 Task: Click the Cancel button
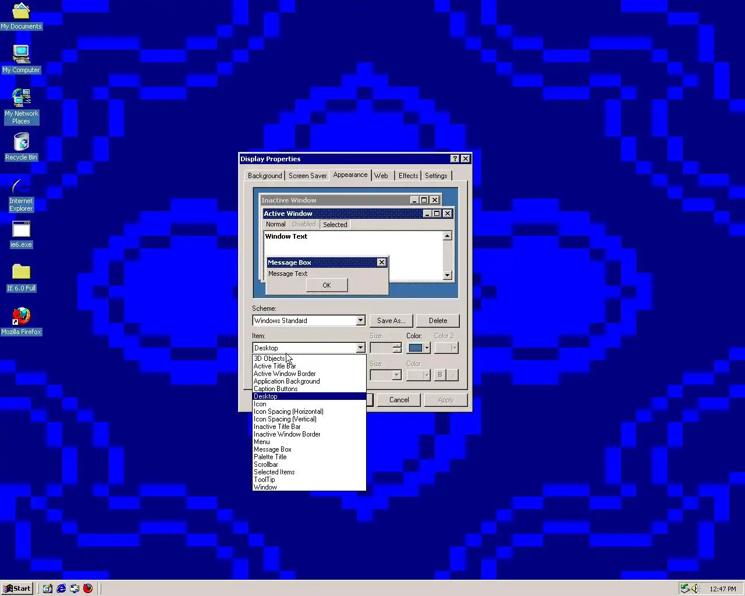399,400
